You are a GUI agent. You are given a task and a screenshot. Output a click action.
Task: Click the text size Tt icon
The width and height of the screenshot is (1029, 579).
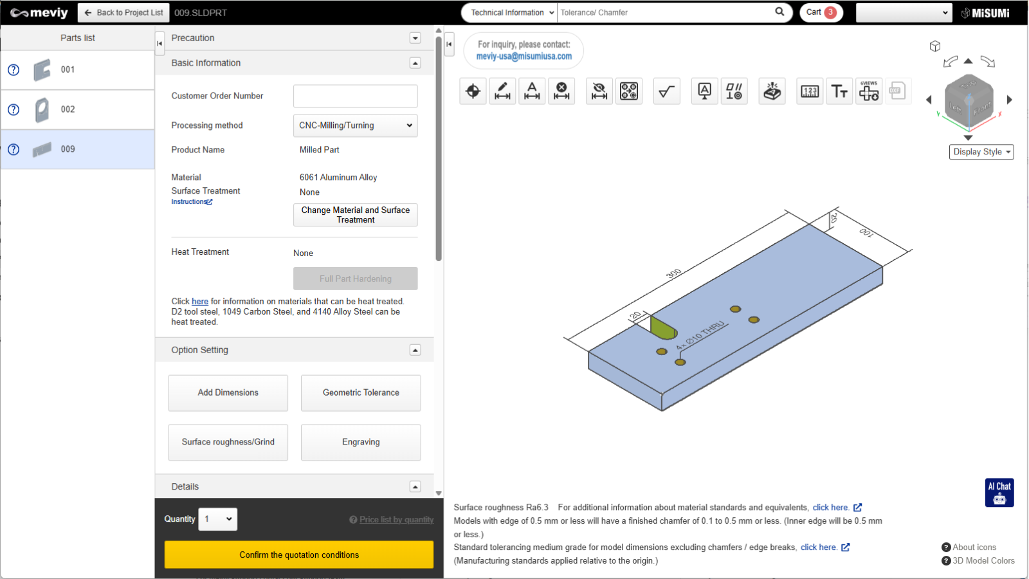(839, 91)
